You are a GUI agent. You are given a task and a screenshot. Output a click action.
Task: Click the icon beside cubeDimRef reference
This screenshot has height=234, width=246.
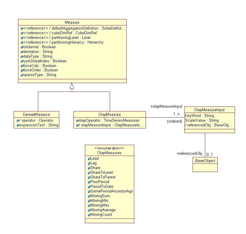[x=22, y=33]
